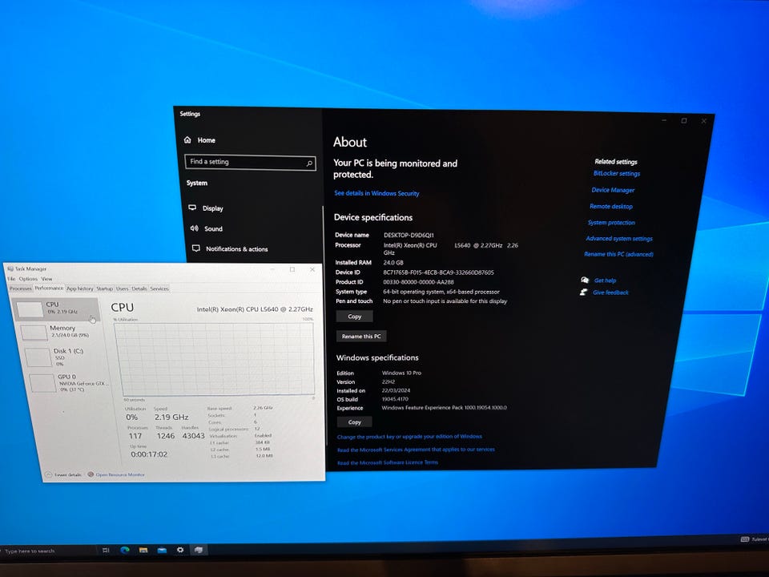Viewport: 769px width, 577px height.
Task: Open Advanced system settings link
Action: click(619, 239)
